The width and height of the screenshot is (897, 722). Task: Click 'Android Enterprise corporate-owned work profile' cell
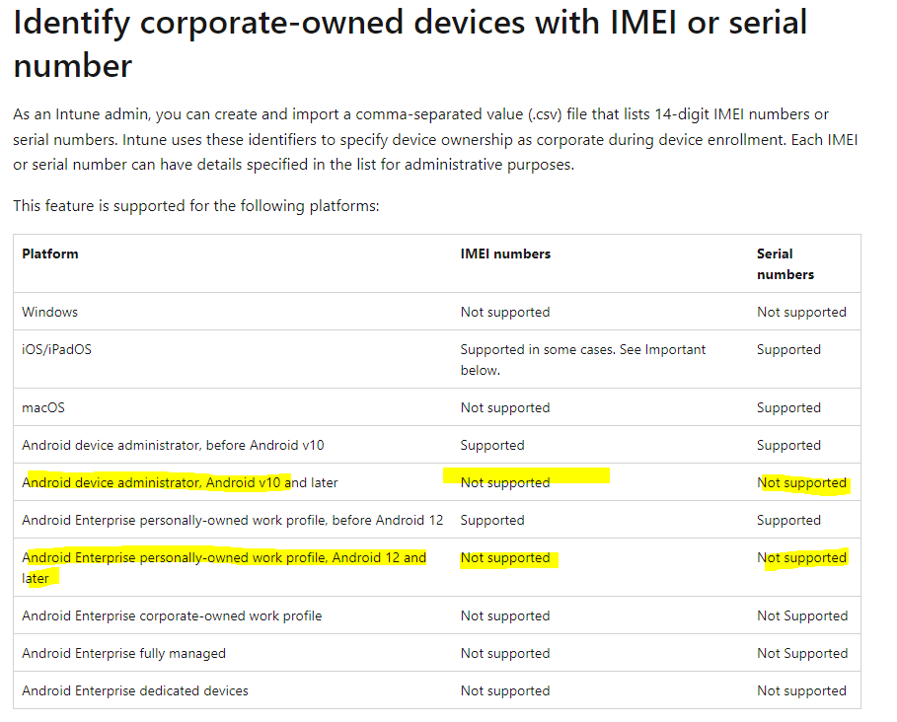tap(172, 615)
